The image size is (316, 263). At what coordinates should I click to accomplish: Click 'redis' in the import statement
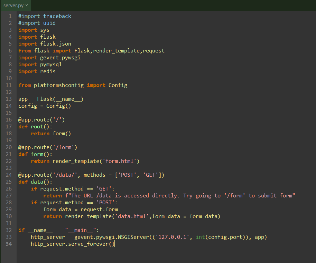(48, 71)
